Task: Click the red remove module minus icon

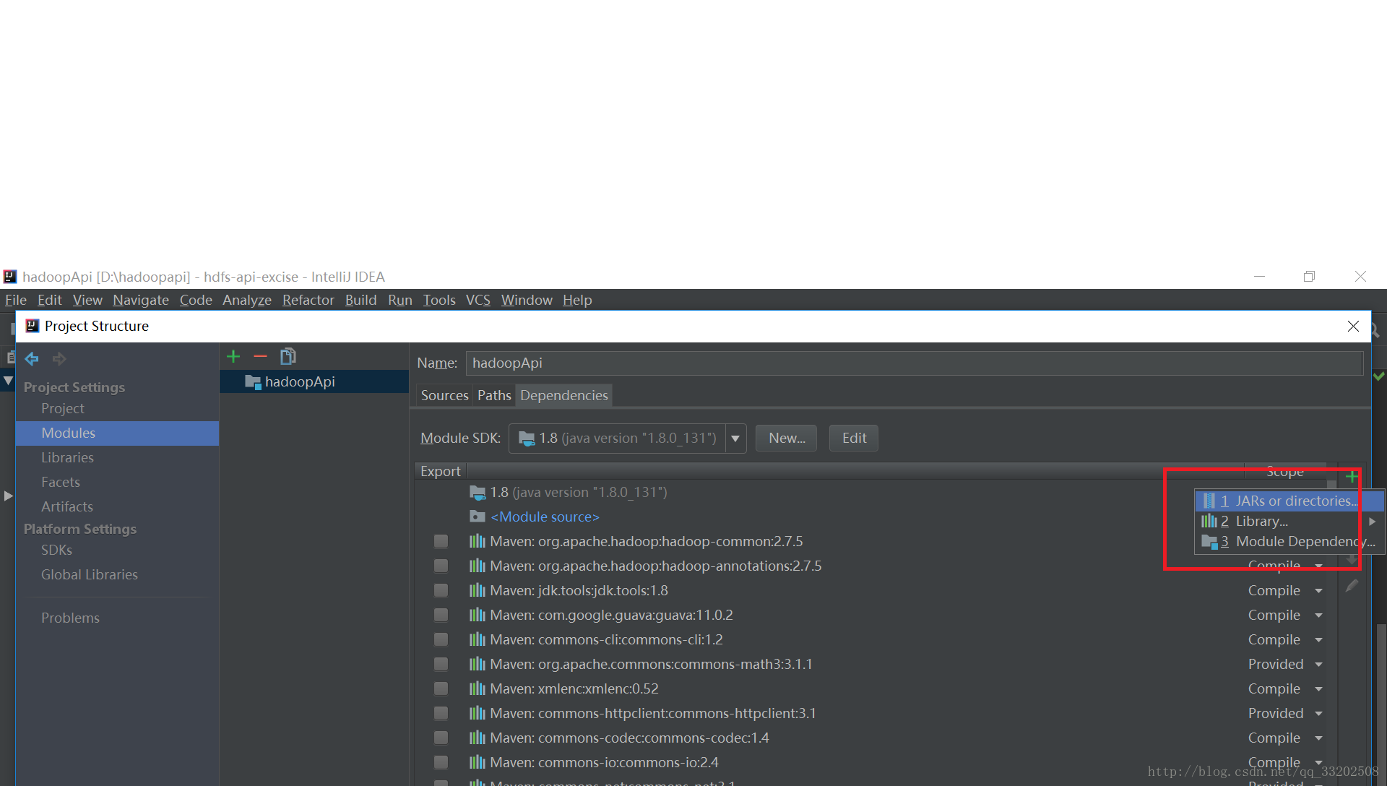Action: [x=260, y=356]
